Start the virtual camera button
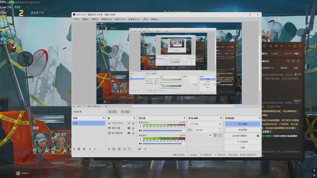The height and width of the screenshot is (178, 317). 240,136
